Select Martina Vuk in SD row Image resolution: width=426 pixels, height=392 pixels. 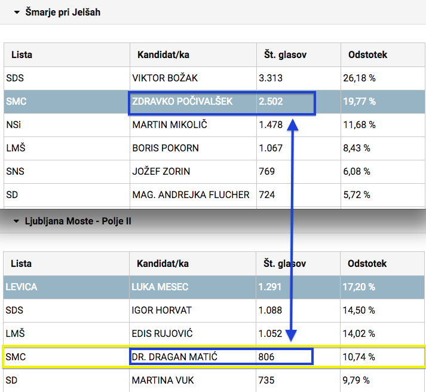[163, 381]
